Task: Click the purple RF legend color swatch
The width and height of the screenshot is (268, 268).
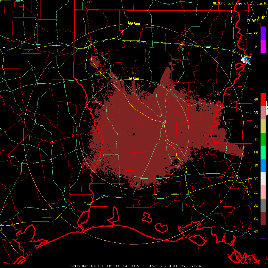Action: (x=263, y=33)
